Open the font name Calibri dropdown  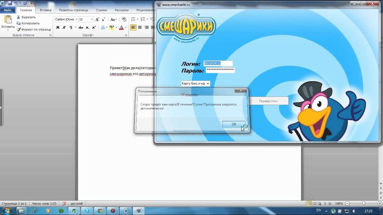76,19
